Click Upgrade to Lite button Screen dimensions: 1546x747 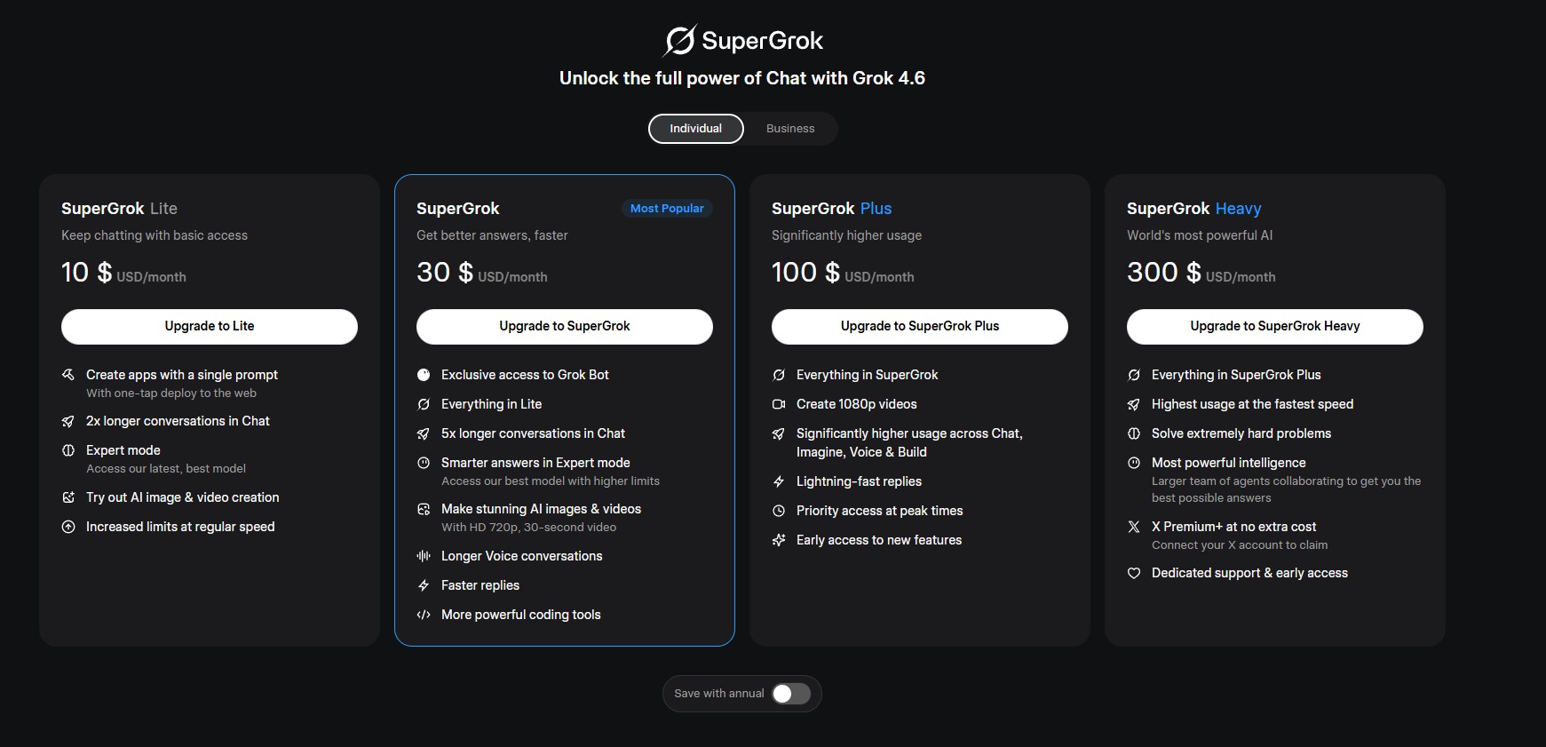[x=210, y=327]
